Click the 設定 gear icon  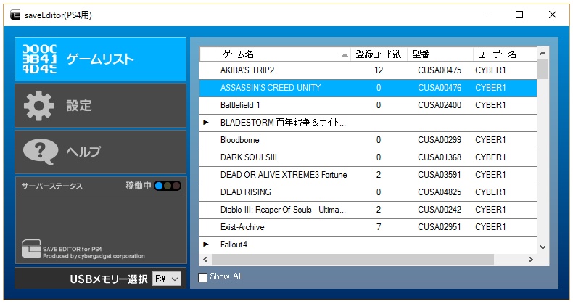[38, 106]
